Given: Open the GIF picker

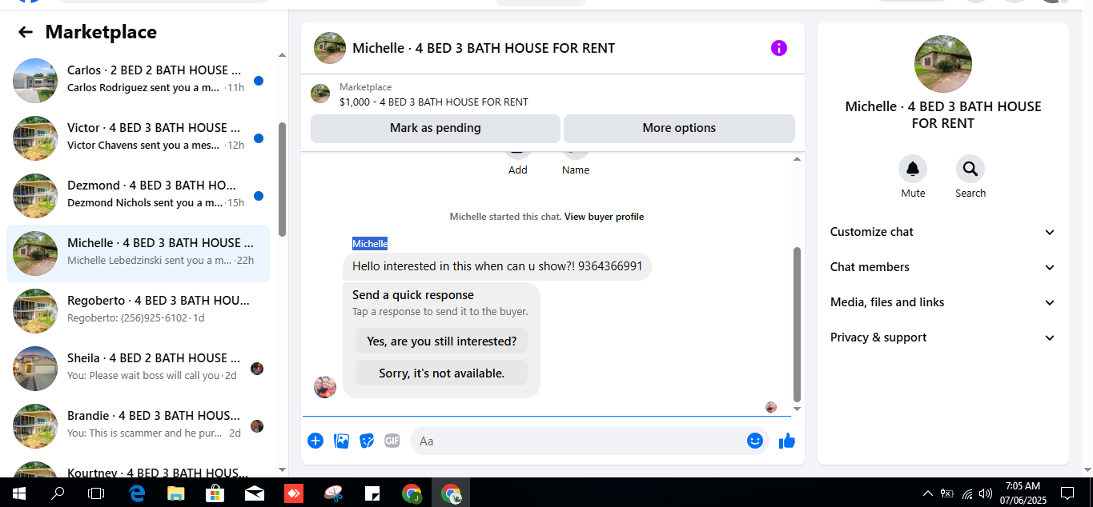Looking at the screenshot, I should pyautogui.click(x=392, y=441).
